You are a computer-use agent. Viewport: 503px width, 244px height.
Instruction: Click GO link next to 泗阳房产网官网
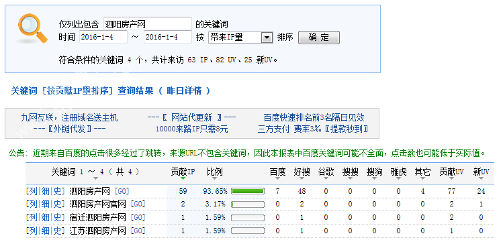tap(138, 204)
